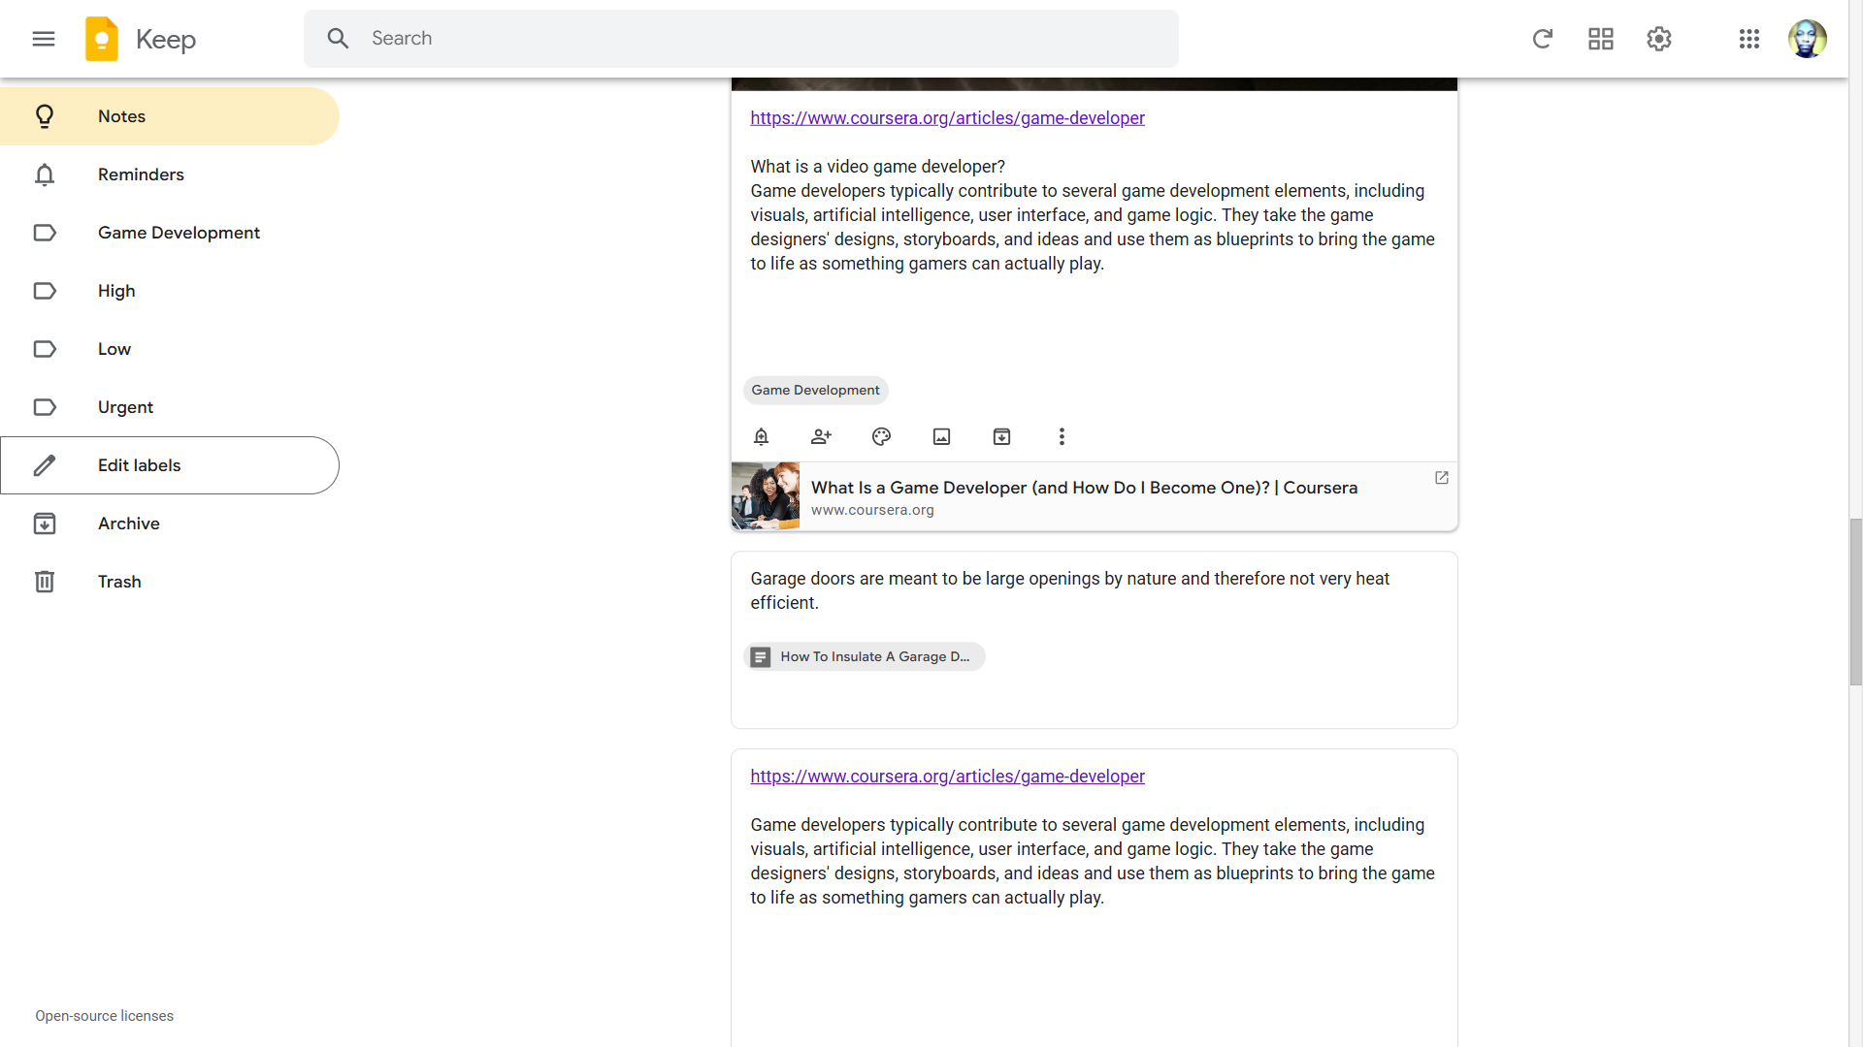This screenshot has width=1863, height=1047.
Task: Open the three-dot more options menu
Action: pyautogui.click(x=1061, y=436)
